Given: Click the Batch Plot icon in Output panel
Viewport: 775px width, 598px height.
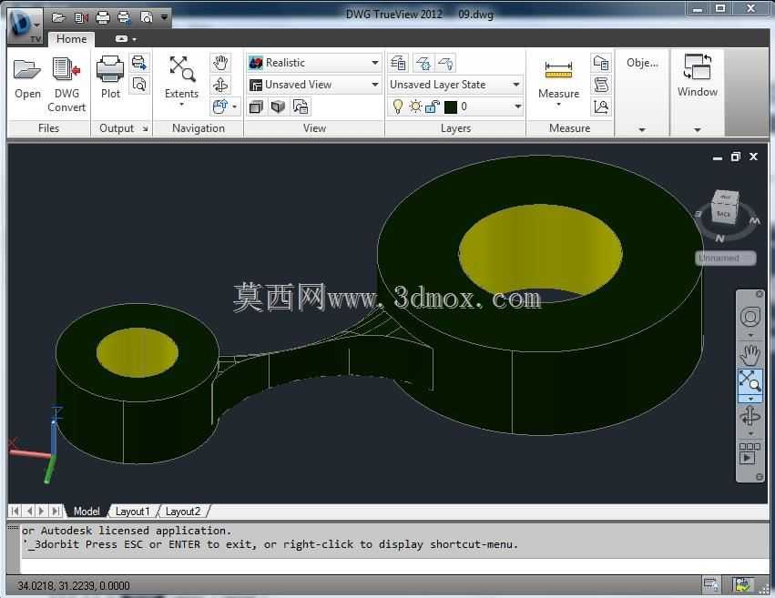Looking at the screenshot, I should coord(139,63).
